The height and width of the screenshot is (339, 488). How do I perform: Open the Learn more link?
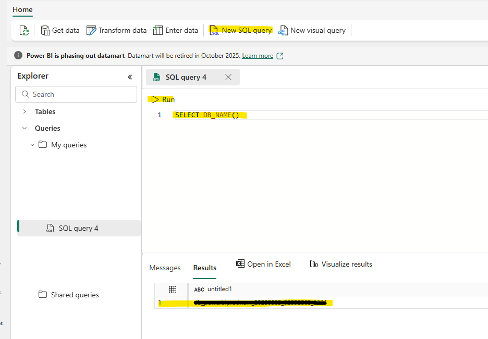pyautogui.click(x=258, y=56)
